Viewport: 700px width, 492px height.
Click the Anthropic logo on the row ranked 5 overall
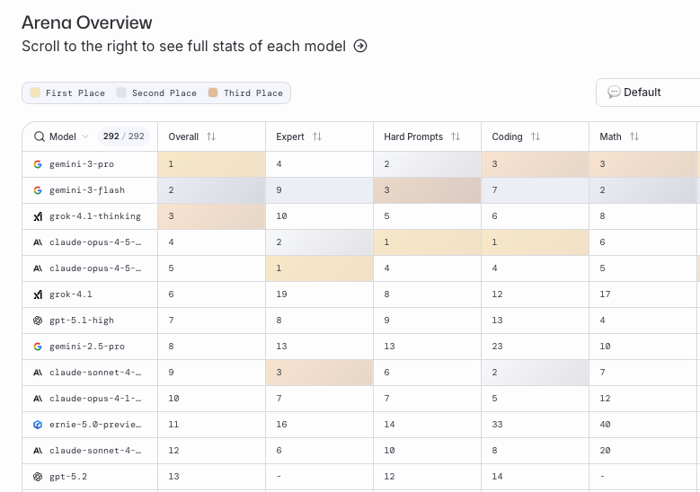pos(38,268)
